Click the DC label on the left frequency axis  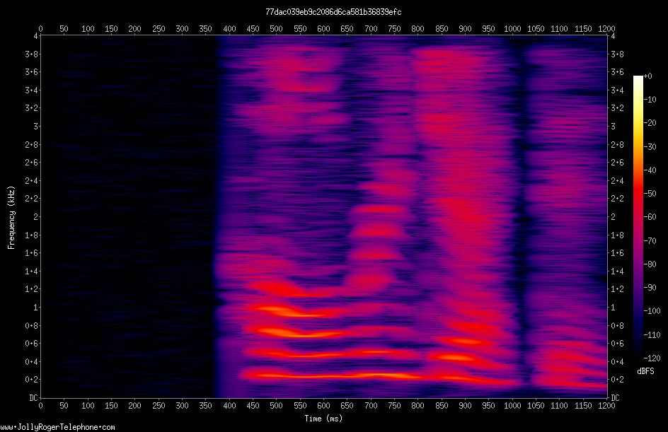tap(34, 398)
